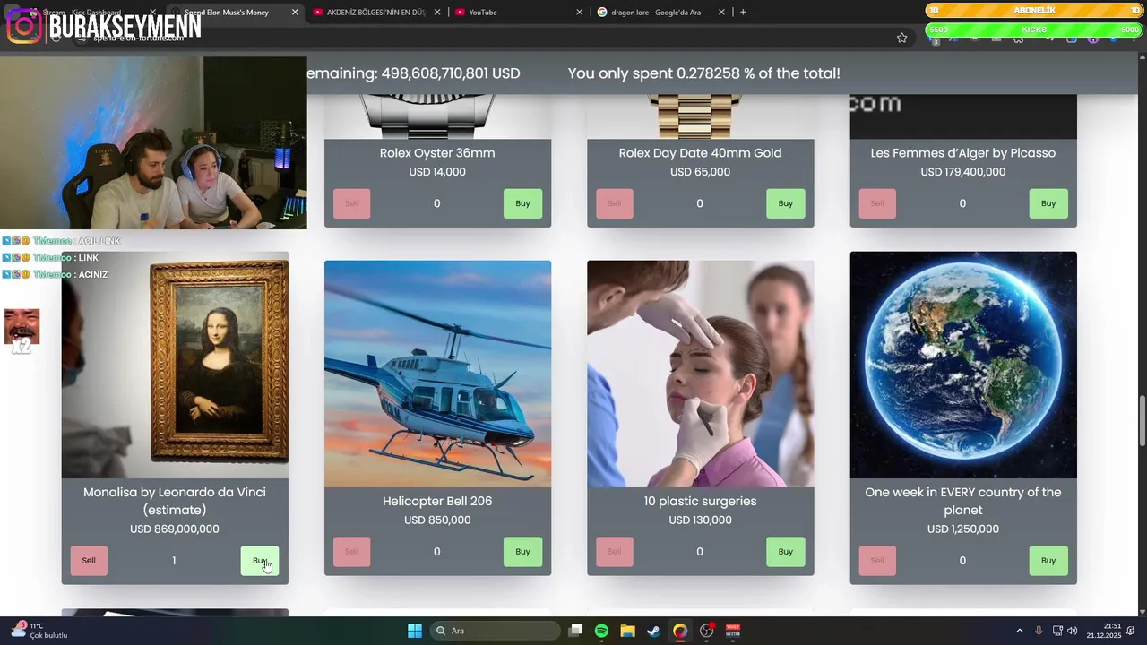This screenshot has width=1147, height=645.
Task: Buy Les Femmes d'Alger by Picasso
Action: (1048, 203)
